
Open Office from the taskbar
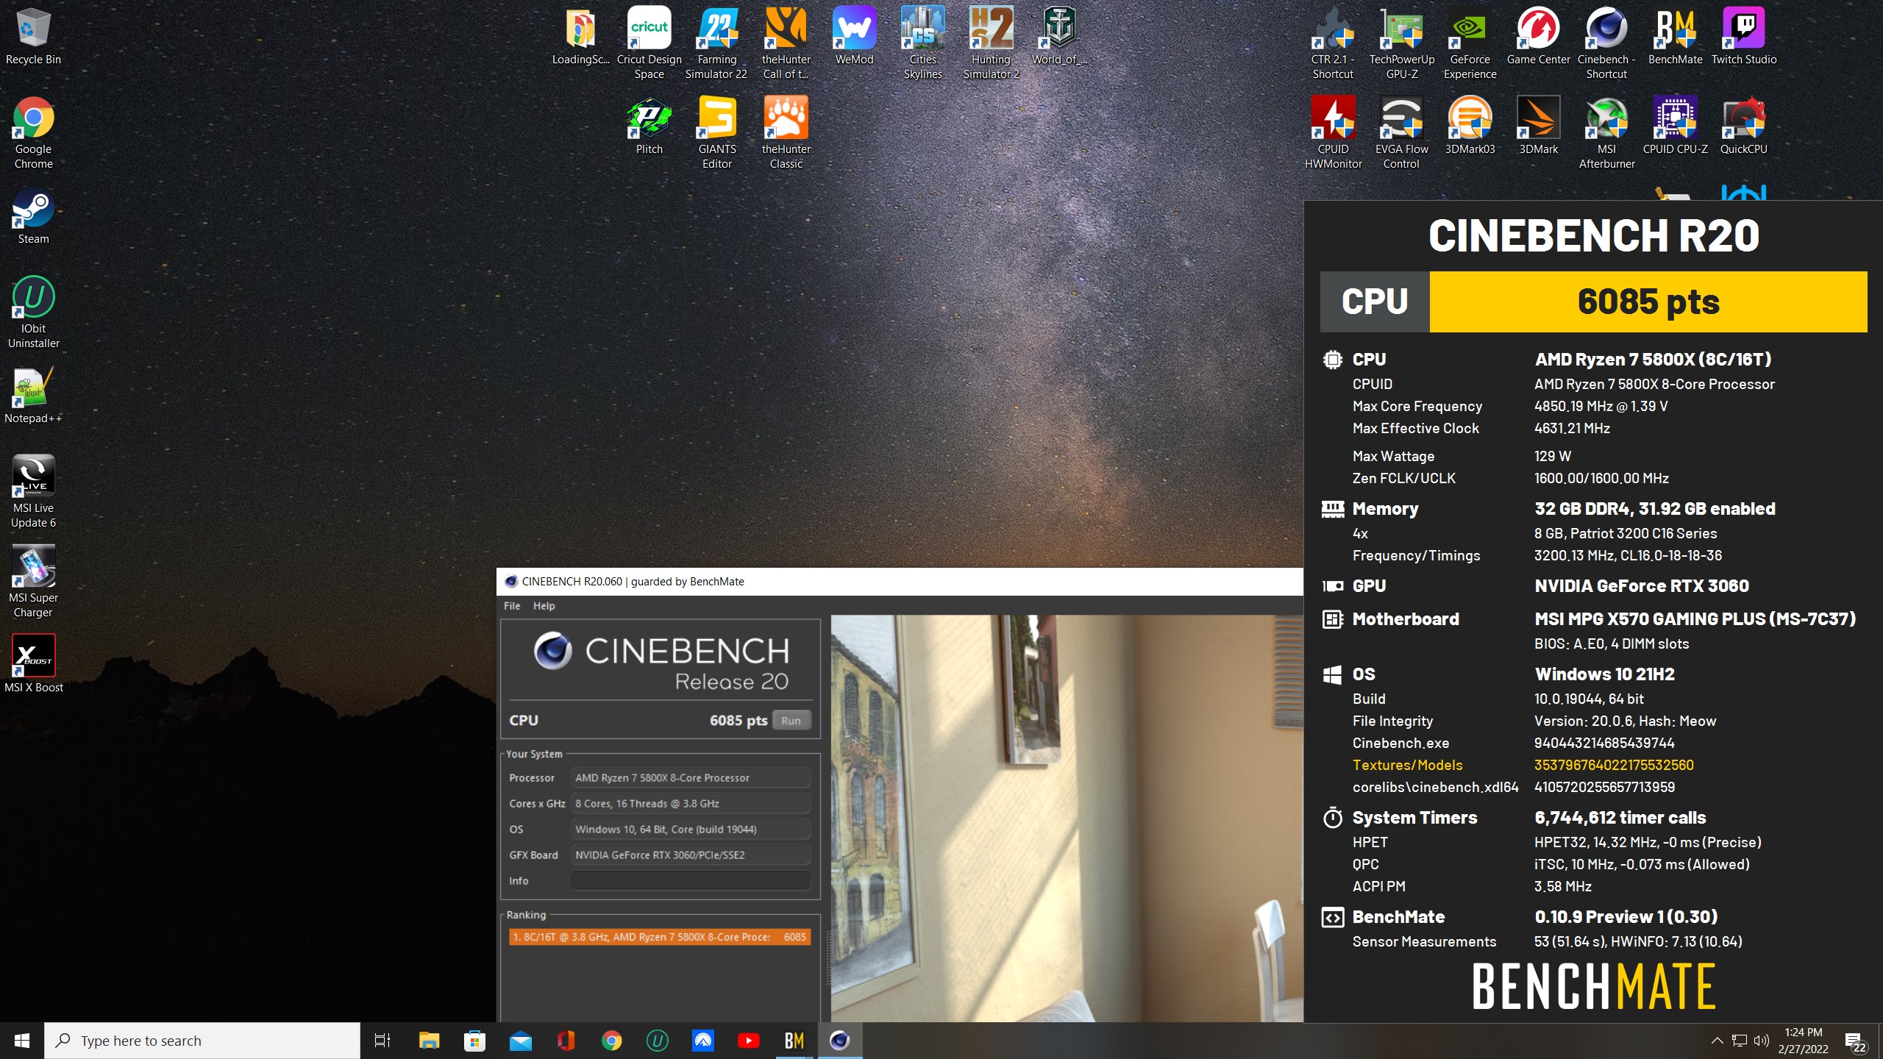tap(566, 1041)
